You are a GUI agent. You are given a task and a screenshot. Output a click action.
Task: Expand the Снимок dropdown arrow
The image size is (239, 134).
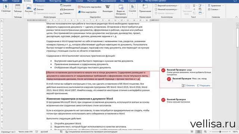coord(72,13)
